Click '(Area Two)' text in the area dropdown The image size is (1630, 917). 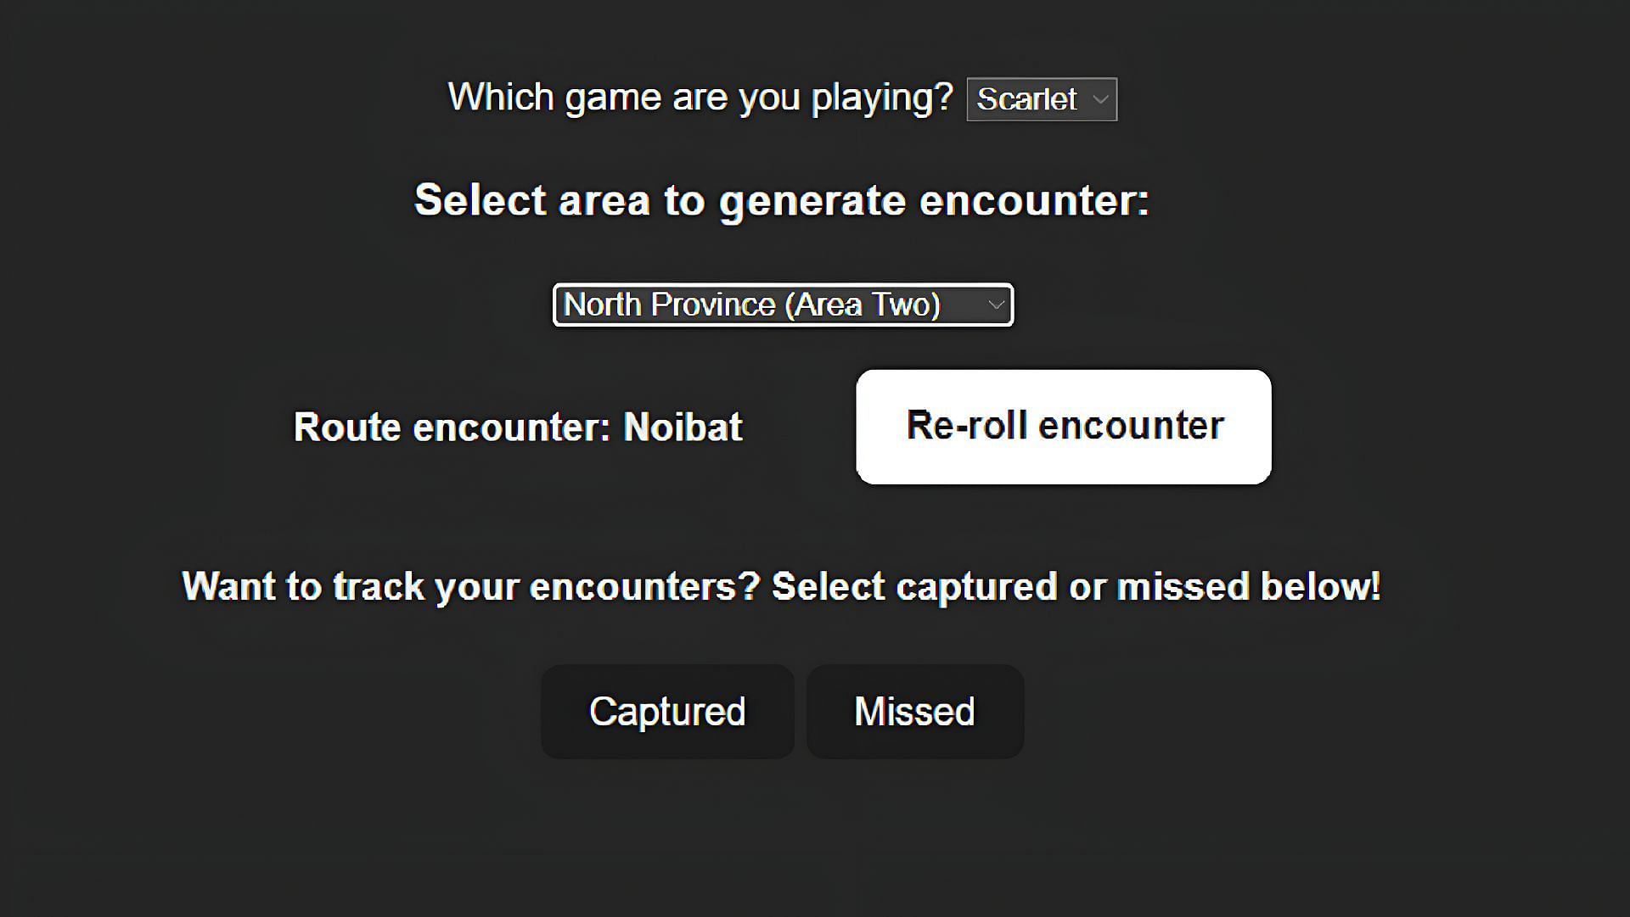(x=863, y=305)
